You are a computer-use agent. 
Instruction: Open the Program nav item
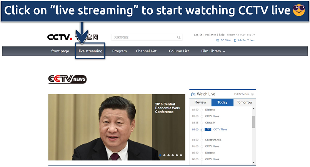point(119,51)
